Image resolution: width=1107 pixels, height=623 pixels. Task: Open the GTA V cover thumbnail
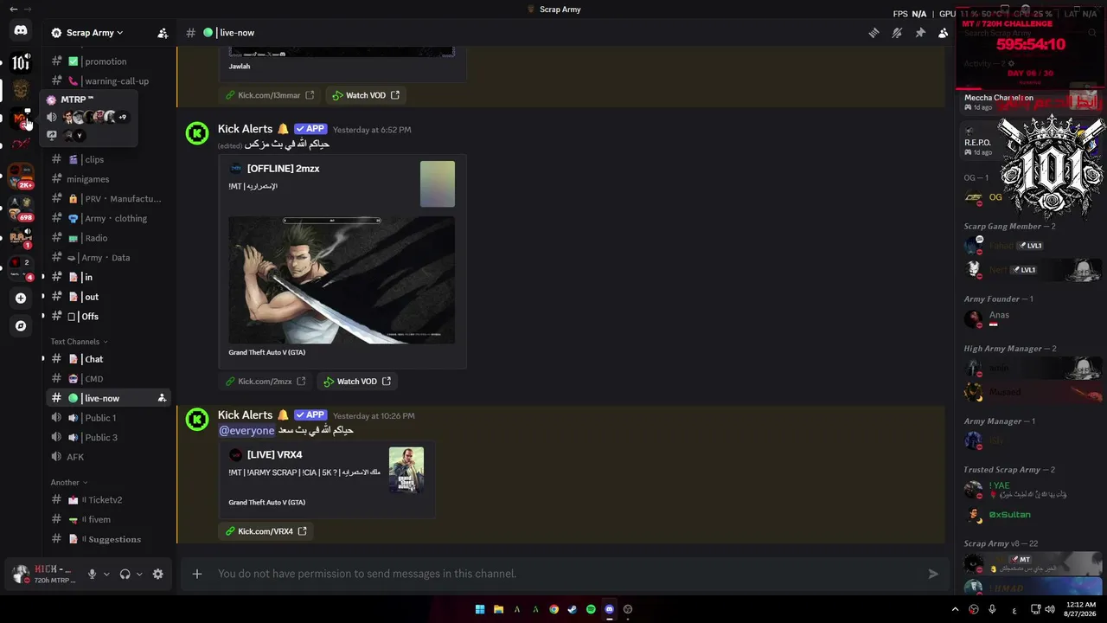[406, 470]
